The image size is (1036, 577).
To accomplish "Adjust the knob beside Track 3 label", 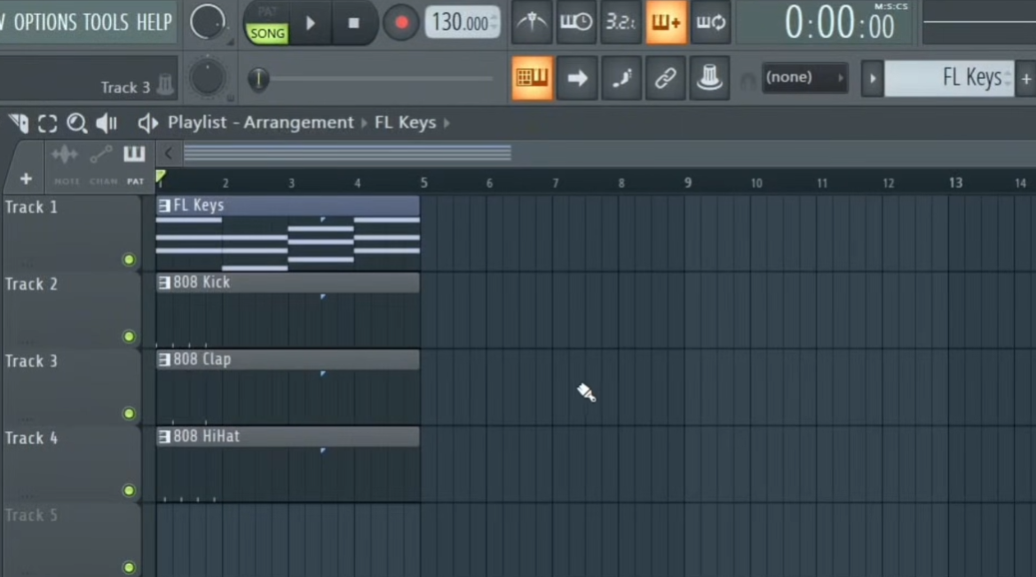I will [208, 78].
